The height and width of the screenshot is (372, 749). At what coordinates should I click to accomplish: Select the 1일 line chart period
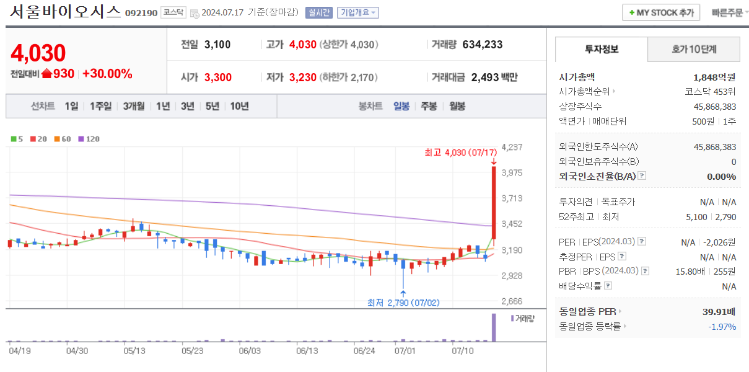point(71,106)
